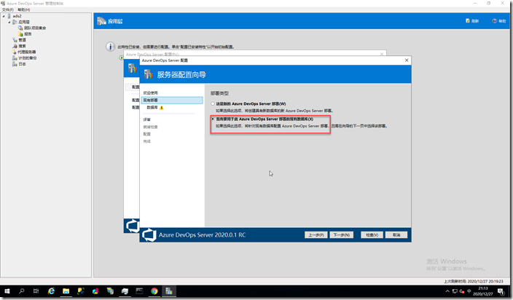Select the existing database deployment radio option
This screenshot has width=513, height=300.
[x=213, y=119]
